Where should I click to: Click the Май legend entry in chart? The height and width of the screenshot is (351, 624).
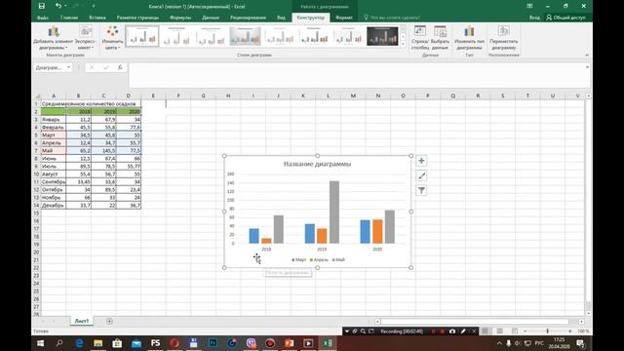(x=338, y=260)
